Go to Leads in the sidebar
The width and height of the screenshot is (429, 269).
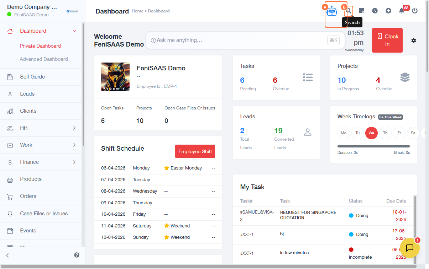click(27, 94)
